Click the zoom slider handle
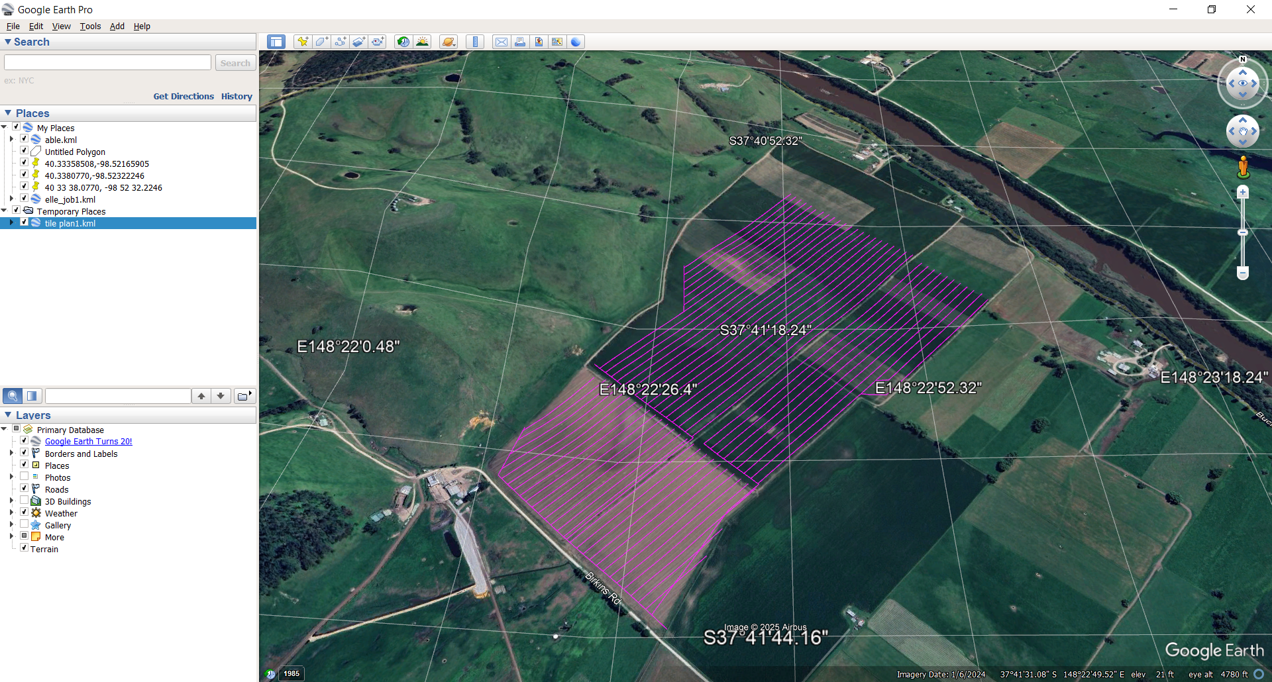The width and height of the screenshot is (1272, 682). click(1243, 232)
